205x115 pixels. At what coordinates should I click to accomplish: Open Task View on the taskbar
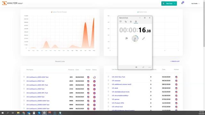(x=13, y=113)
